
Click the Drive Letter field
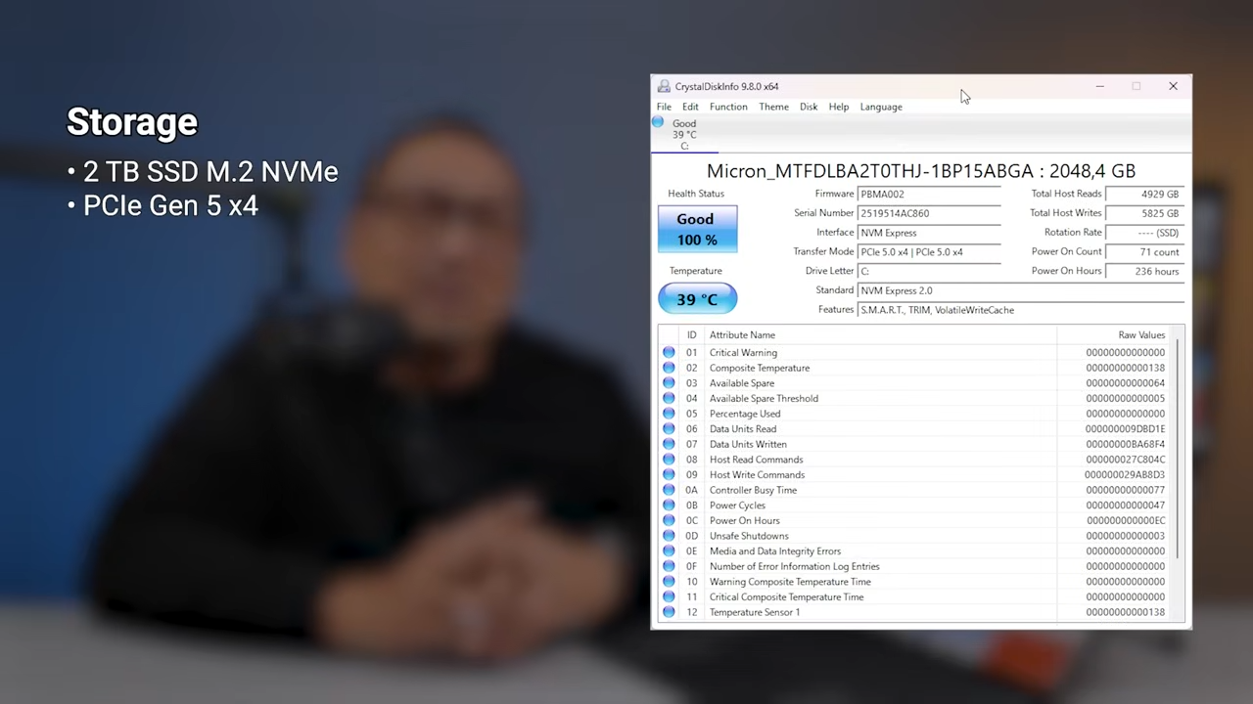click(929, 271)
